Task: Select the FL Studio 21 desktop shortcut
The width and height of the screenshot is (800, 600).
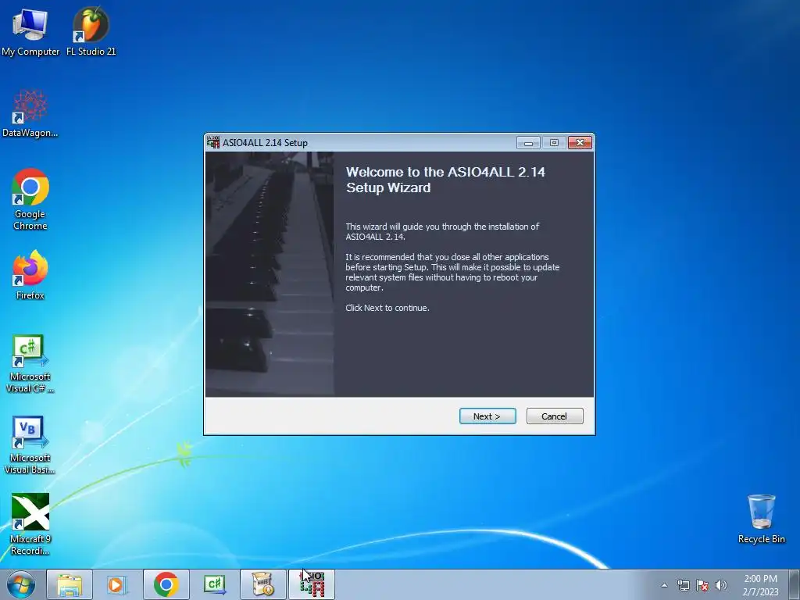Action: [x=91, y=32]
